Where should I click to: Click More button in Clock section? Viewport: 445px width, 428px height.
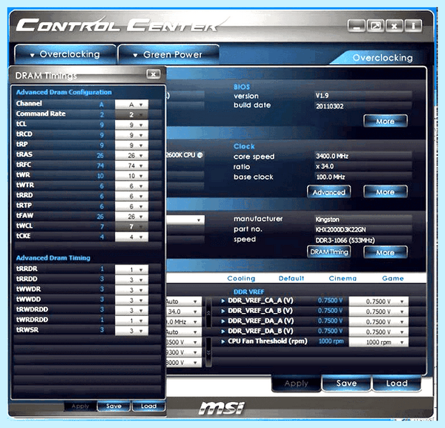pos(386,192)
